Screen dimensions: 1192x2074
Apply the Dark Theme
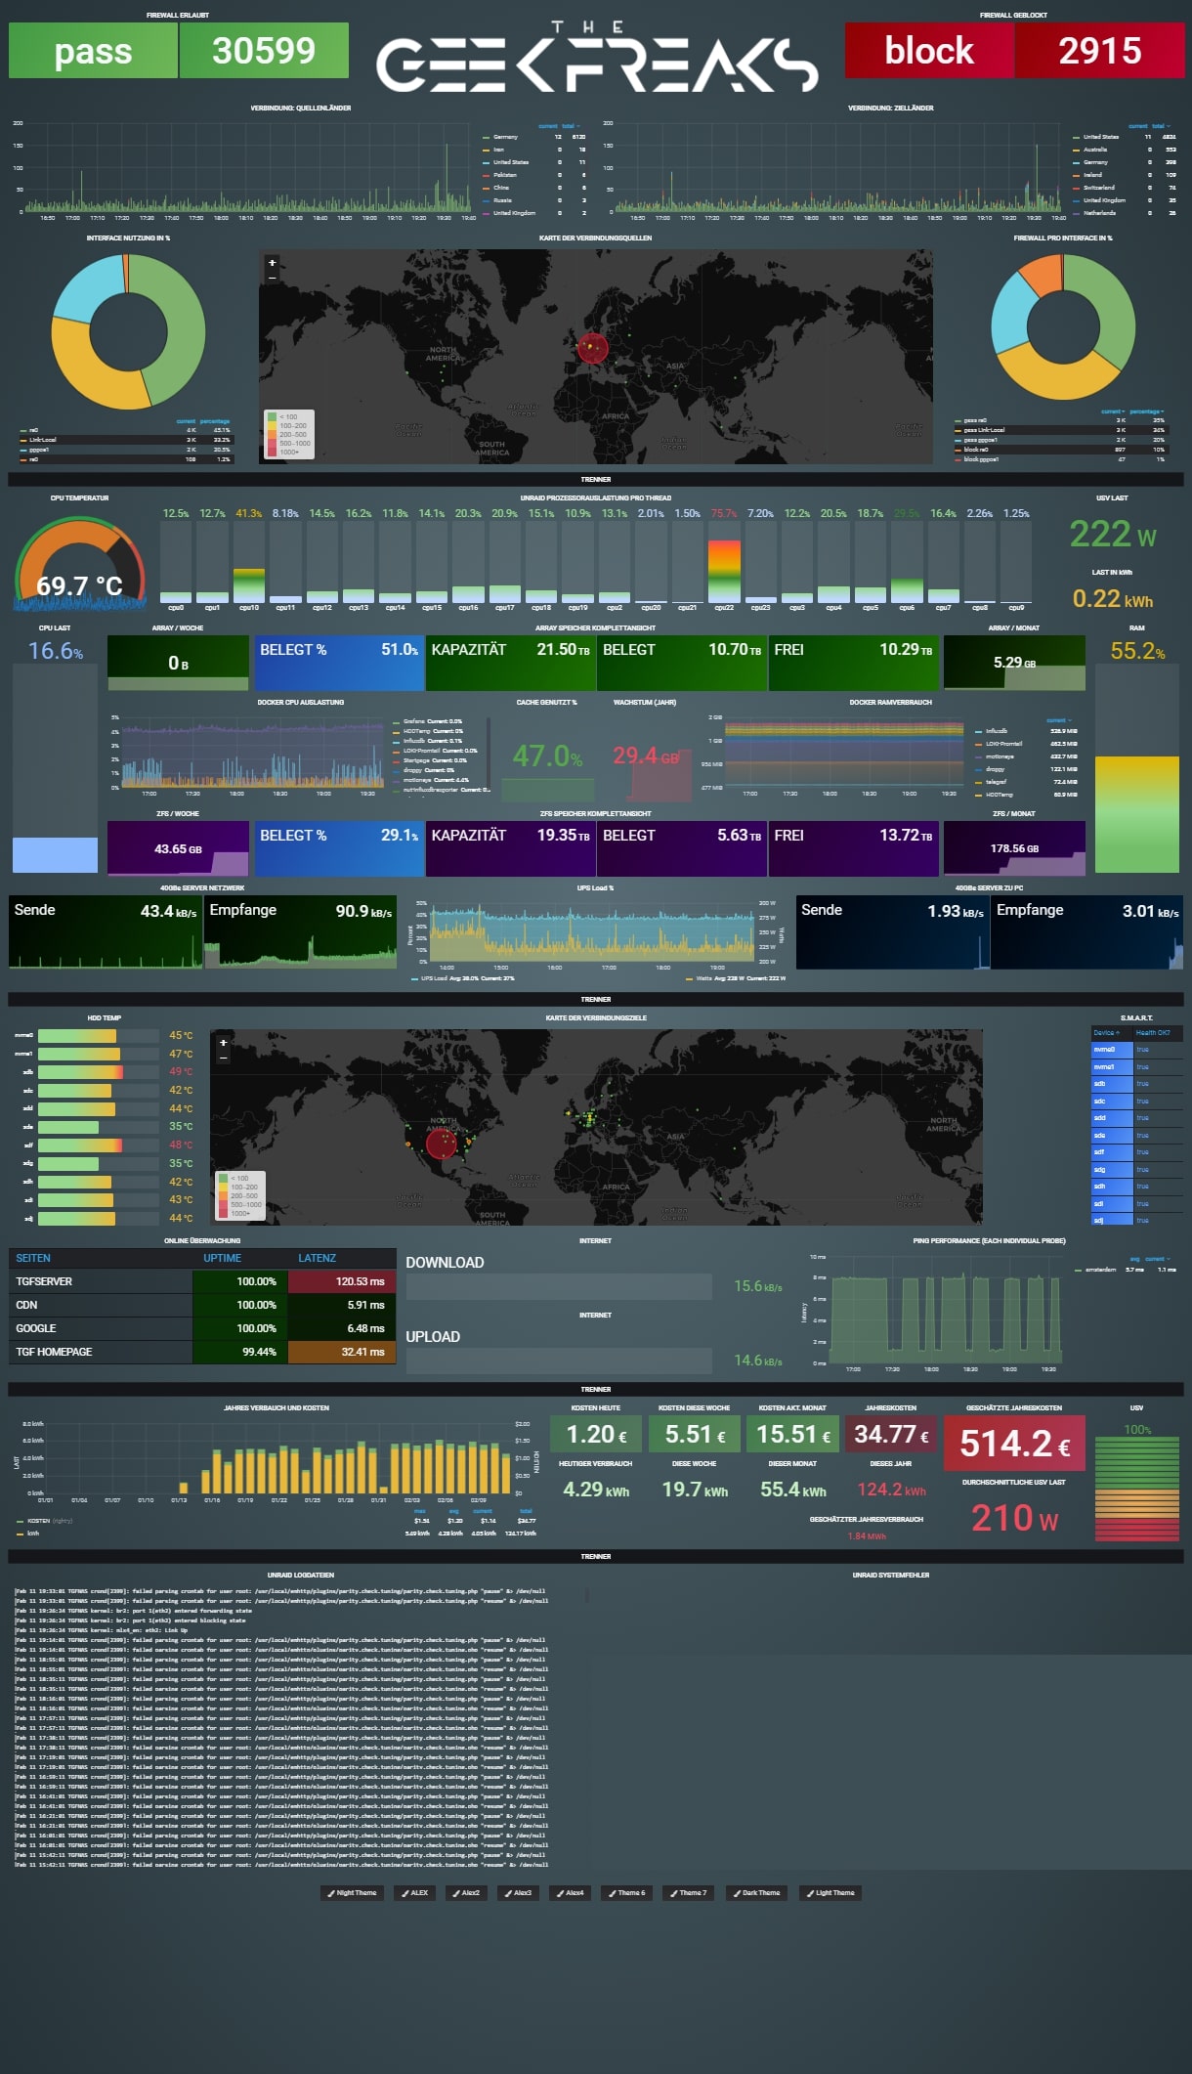(x=757, y=1892)
